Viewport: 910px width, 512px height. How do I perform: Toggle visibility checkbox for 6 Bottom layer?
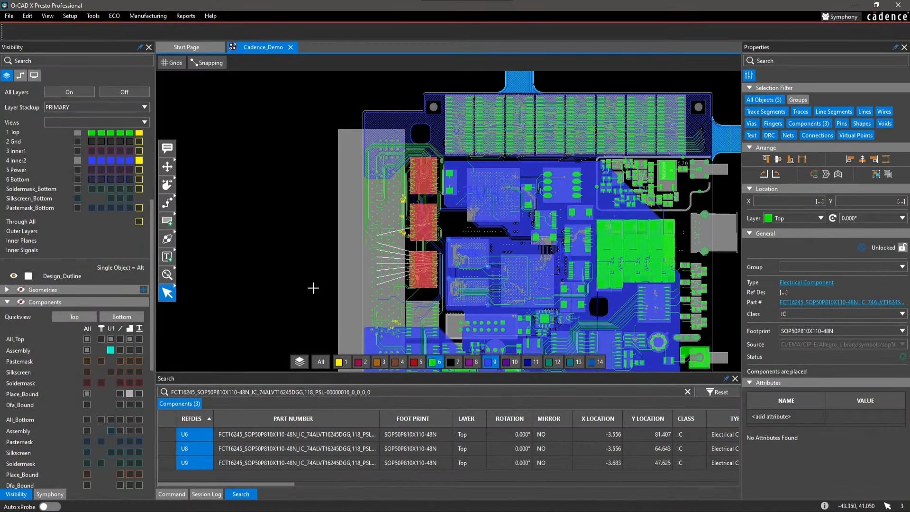[x=77, y=179]
